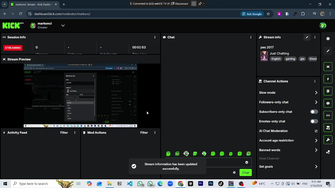Screen dimensions: 335x188
Task: Open a new browser tab
Action: point(64,4)
